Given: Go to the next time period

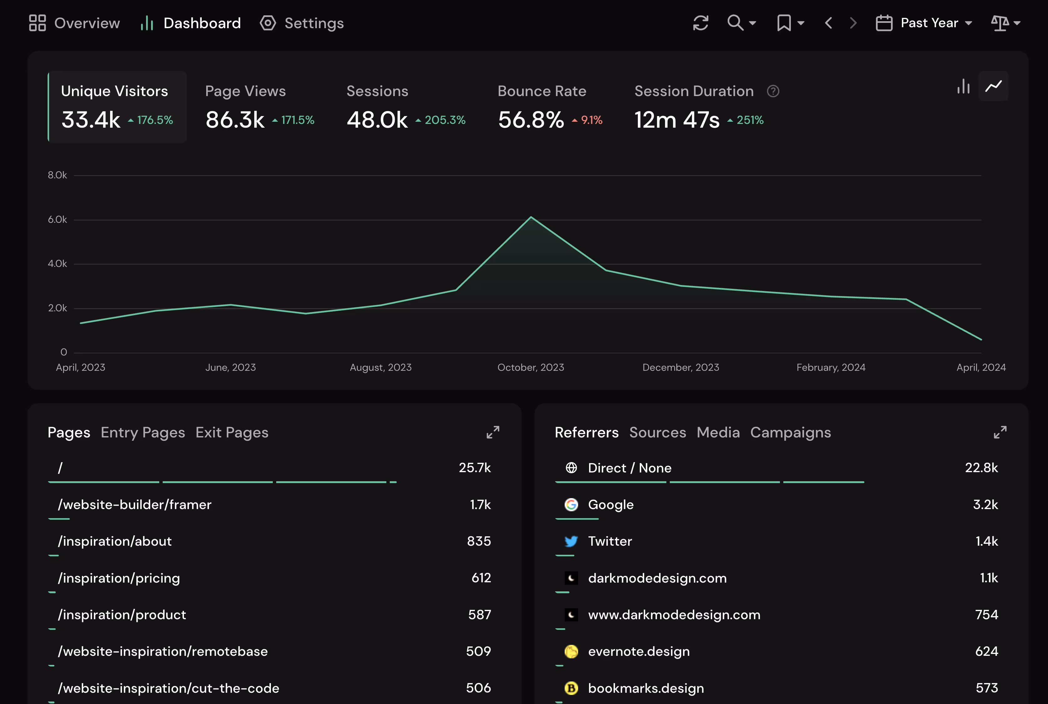Looking at the screenshot, I should 853,23.
